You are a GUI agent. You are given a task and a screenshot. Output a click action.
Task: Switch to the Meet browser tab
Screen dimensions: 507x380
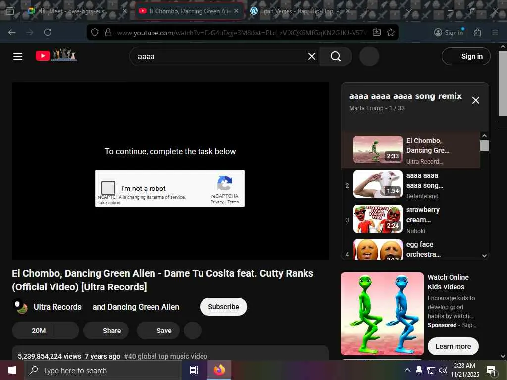coord(77,11)
